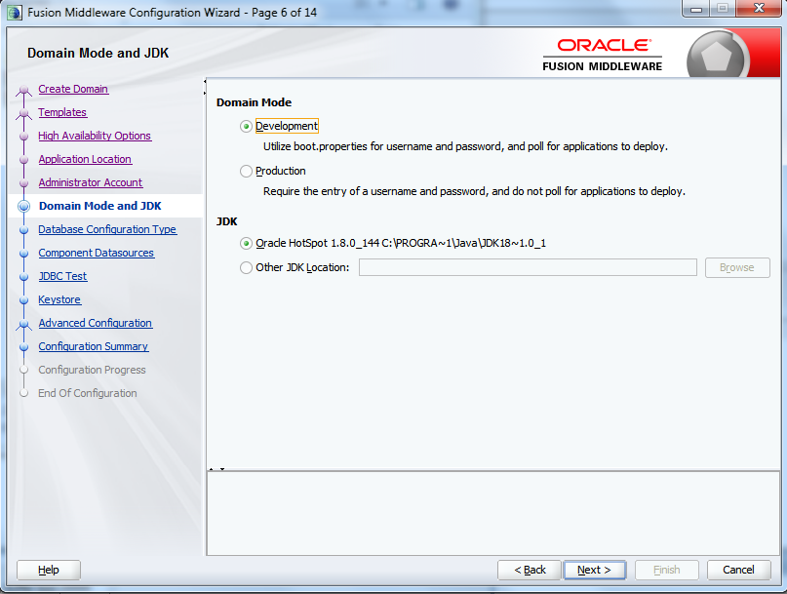Open the Component Datasources step
The height and width of the screenshot is (594, 787).
pyautogui.click(x=97, y=253)
